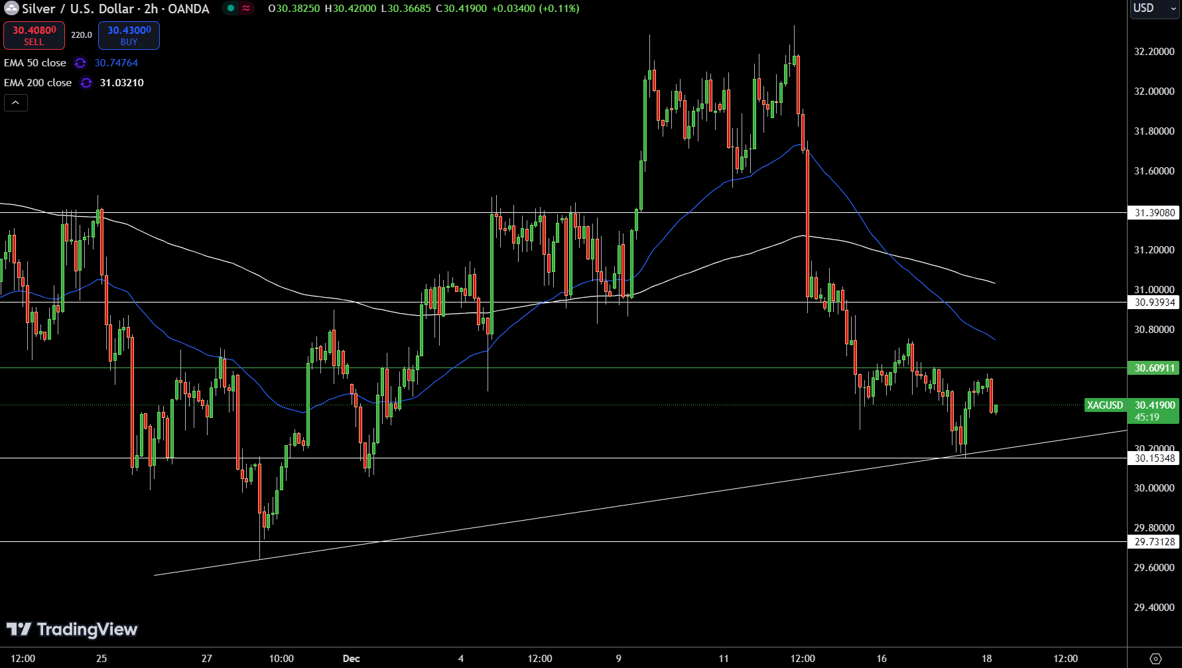Open the USD currency dropdown

(1154, 9)
